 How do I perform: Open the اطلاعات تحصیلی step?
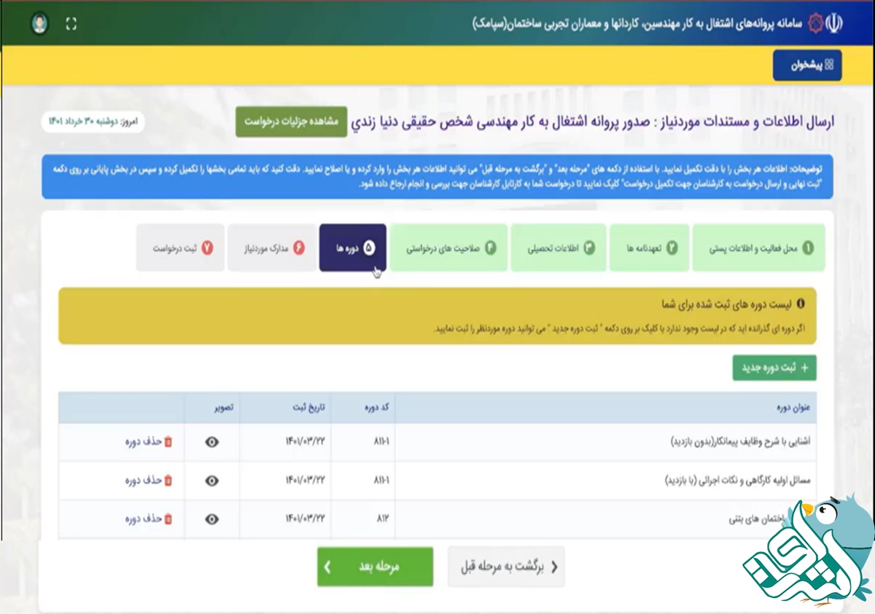point(559,248)
